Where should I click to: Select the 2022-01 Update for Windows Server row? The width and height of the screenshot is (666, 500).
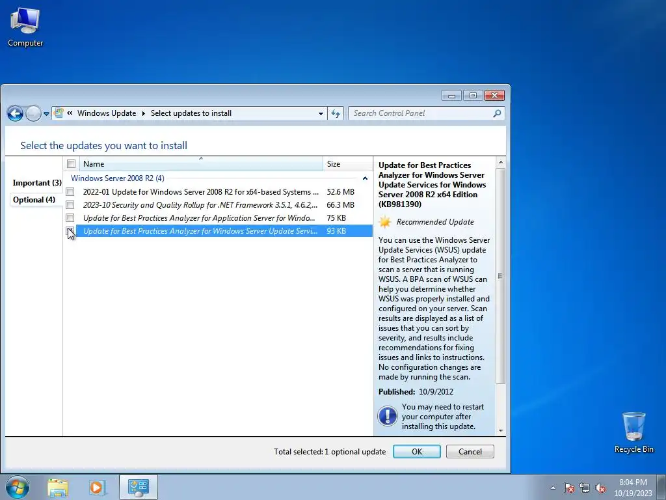pos(219,192)
